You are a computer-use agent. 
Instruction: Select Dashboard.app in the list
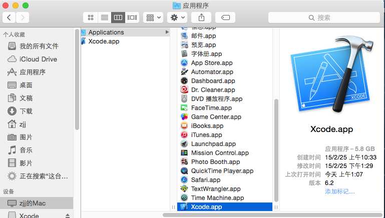pos(225,80)
